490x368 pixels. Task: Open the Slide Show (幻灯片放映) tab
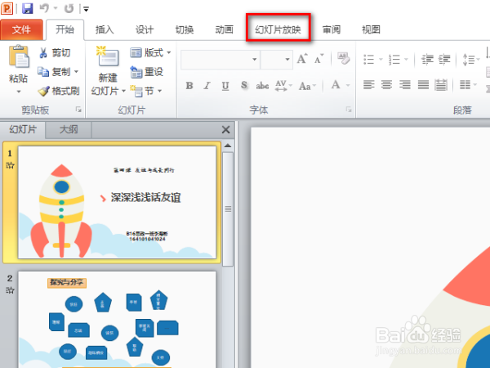coord(278,29)
